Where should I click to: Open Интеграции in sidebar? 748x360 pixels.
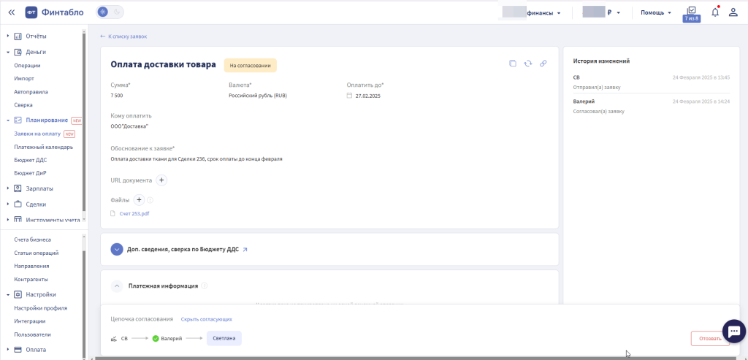coord(29,321)
